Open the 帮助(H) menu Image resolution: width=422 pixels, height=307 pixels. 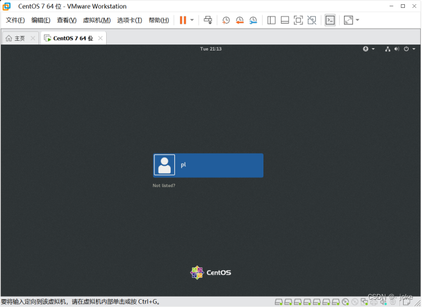(159, 20)
